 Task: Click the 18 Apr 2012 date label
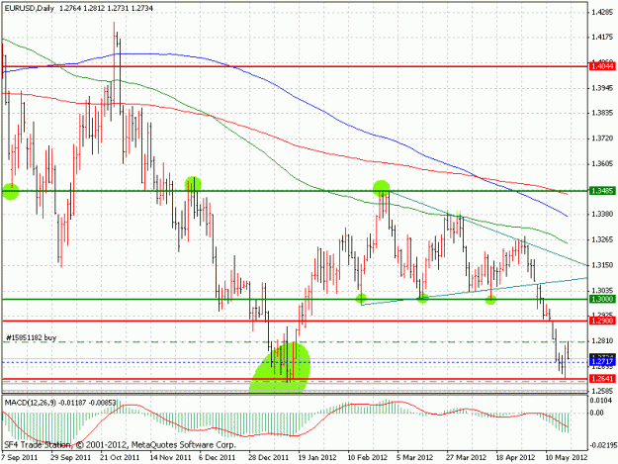515,458
